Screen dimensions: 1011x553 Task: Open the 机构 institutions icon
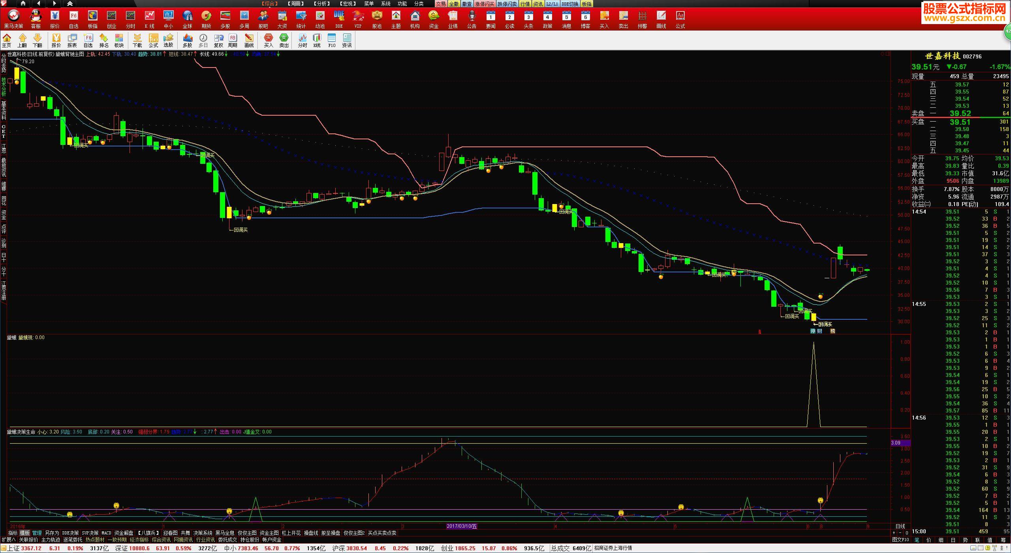tap(415, 19)
